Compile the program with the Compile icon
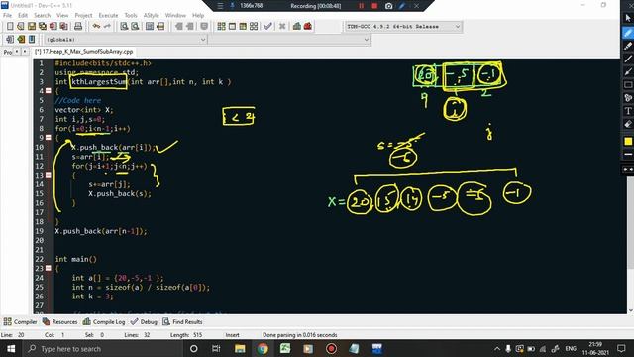Screen dimensions: 634x357 [x=221, y=27]
